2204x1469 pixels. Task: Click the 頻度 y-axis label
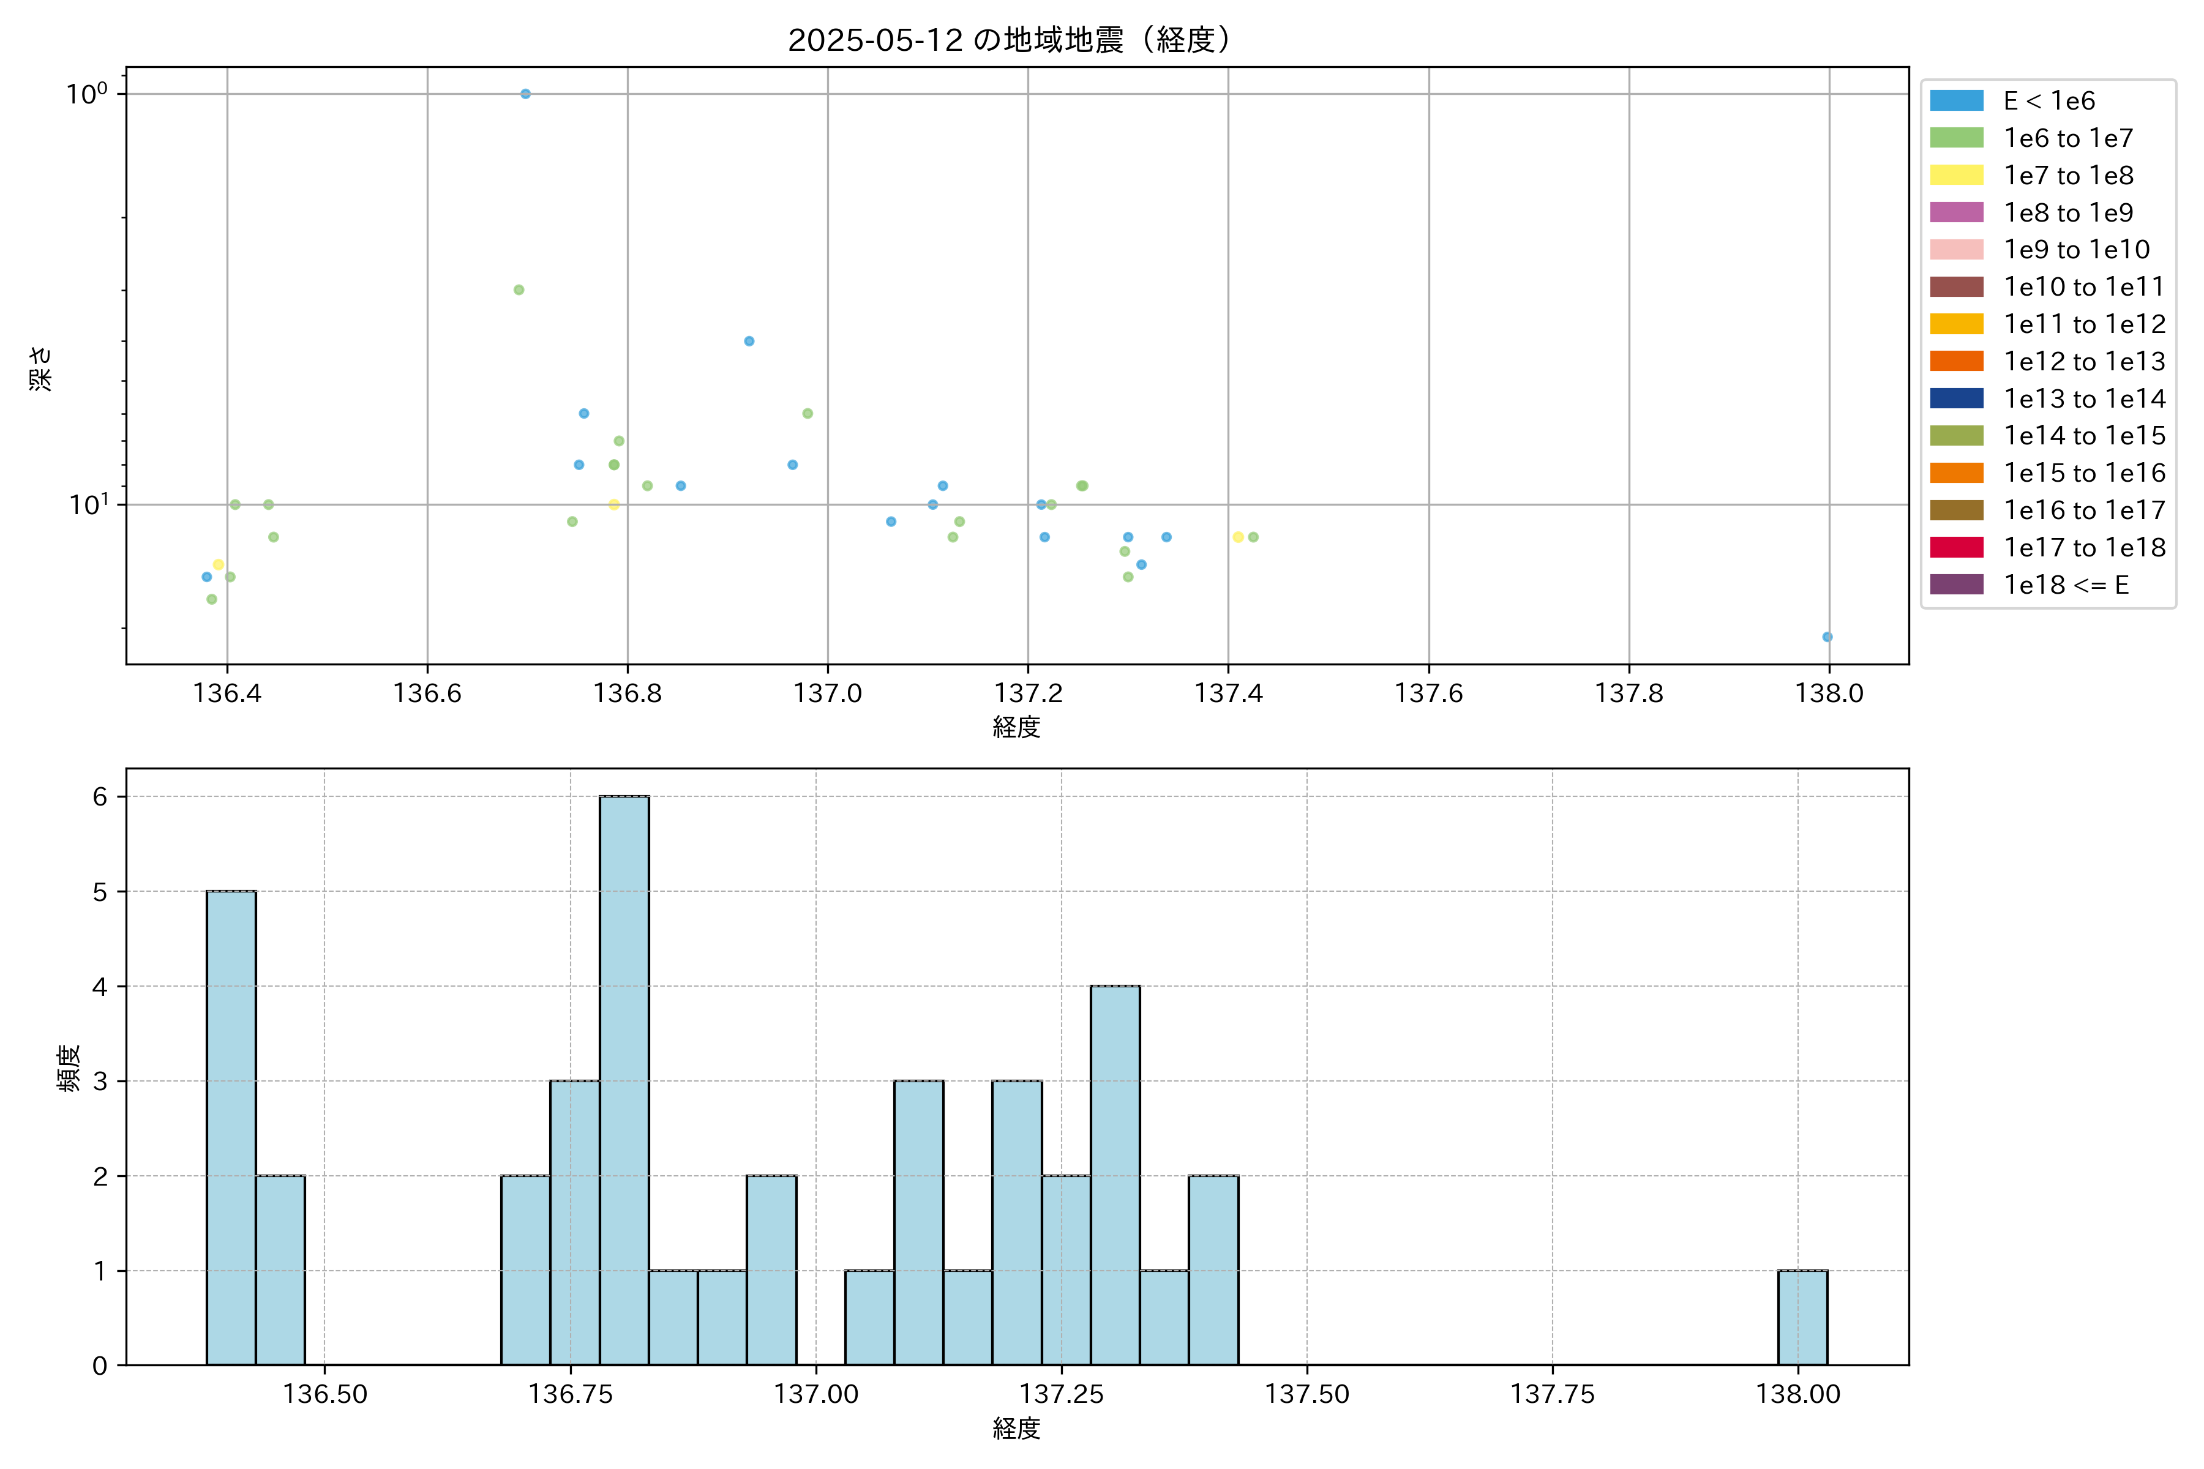click(x=69, y=1068)
